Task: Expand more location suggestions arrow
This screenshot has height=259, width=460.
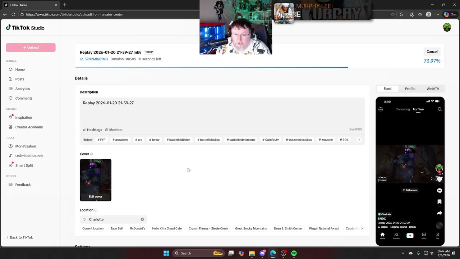Action: coord(362,228)
